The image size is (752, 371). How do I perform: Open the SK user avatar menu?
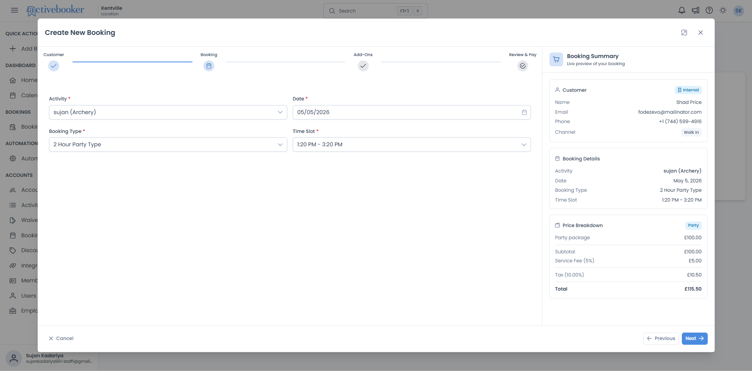pos(739,11)
